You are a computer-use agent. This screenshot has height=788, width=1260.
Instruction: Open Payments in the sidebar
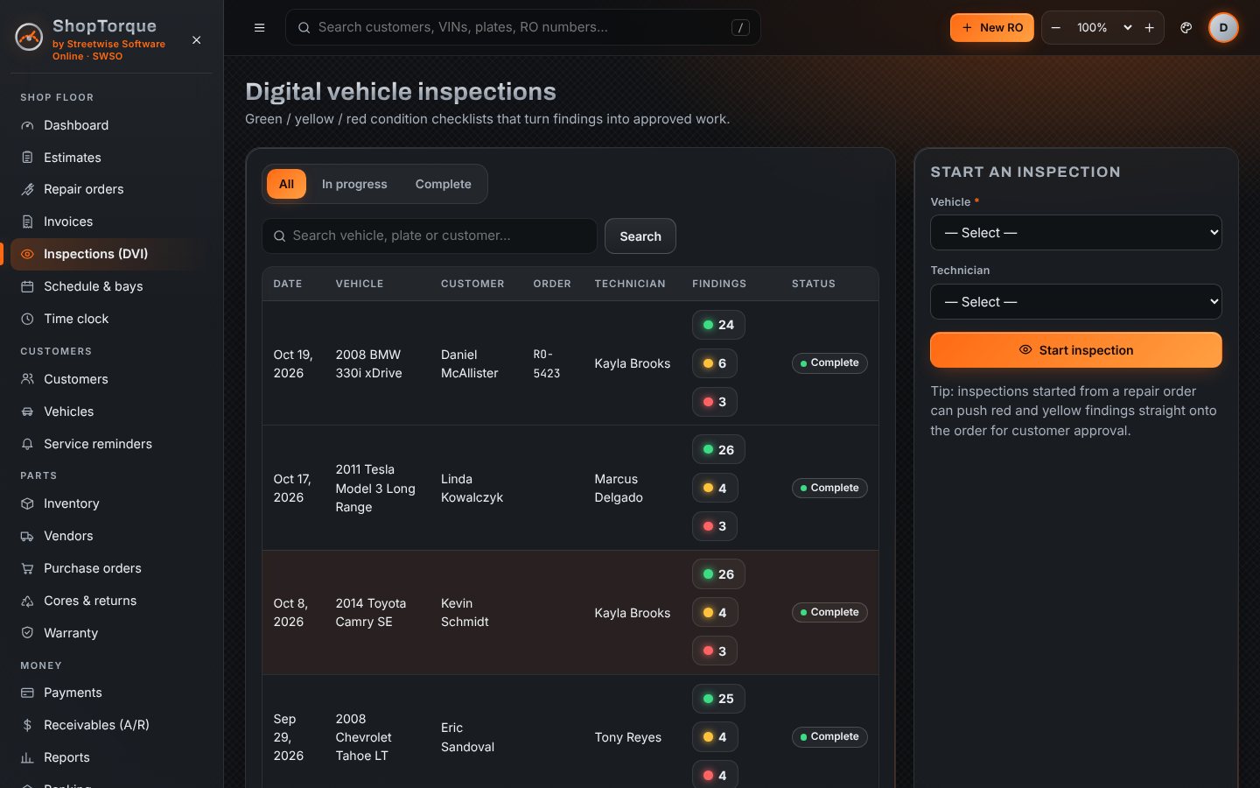click(x=108, y=693)
